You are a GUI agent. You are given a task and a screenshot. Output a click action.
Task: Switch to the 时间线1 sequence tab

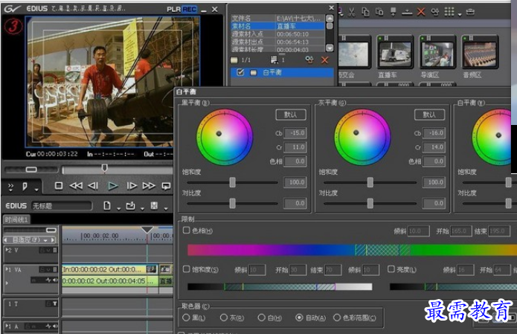(16, 219)
